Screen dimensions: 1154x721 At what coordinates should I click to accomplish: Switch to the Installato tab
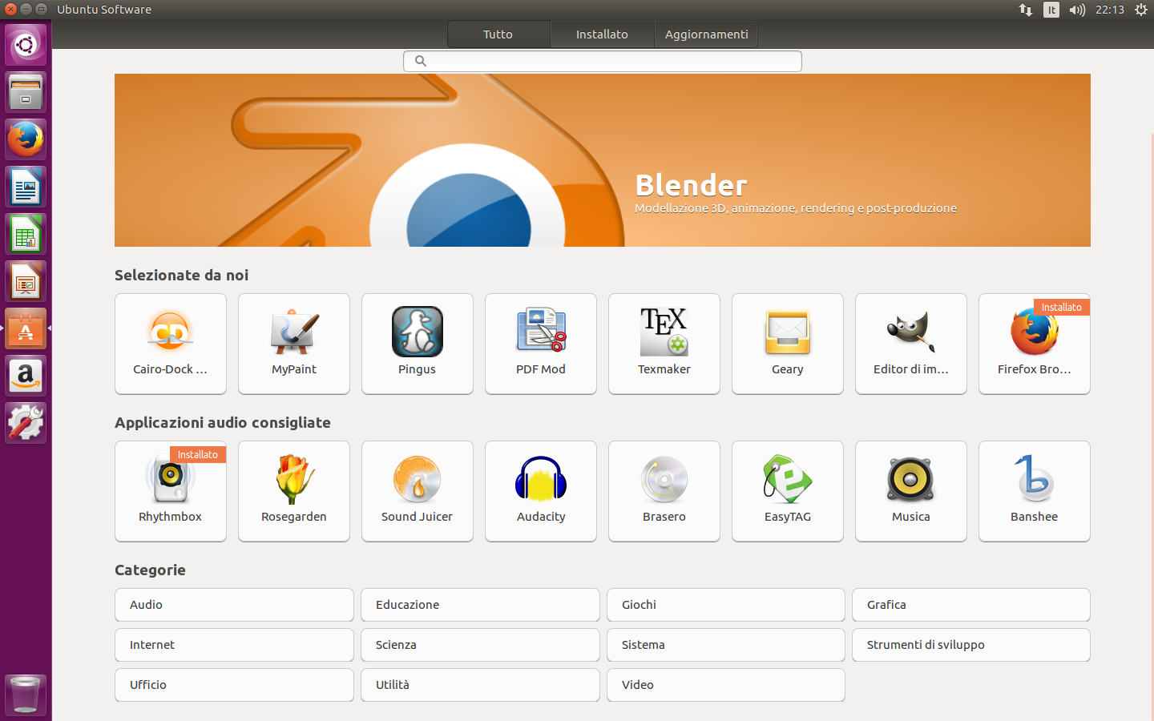tap(602, 34)
